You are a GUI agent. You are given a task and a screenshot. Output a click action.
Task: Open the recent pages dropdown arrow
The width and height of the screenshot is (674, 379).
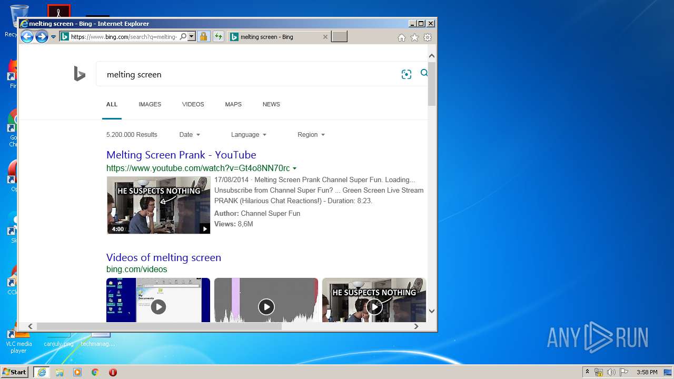pyautogui.click(x=53, y=37)
